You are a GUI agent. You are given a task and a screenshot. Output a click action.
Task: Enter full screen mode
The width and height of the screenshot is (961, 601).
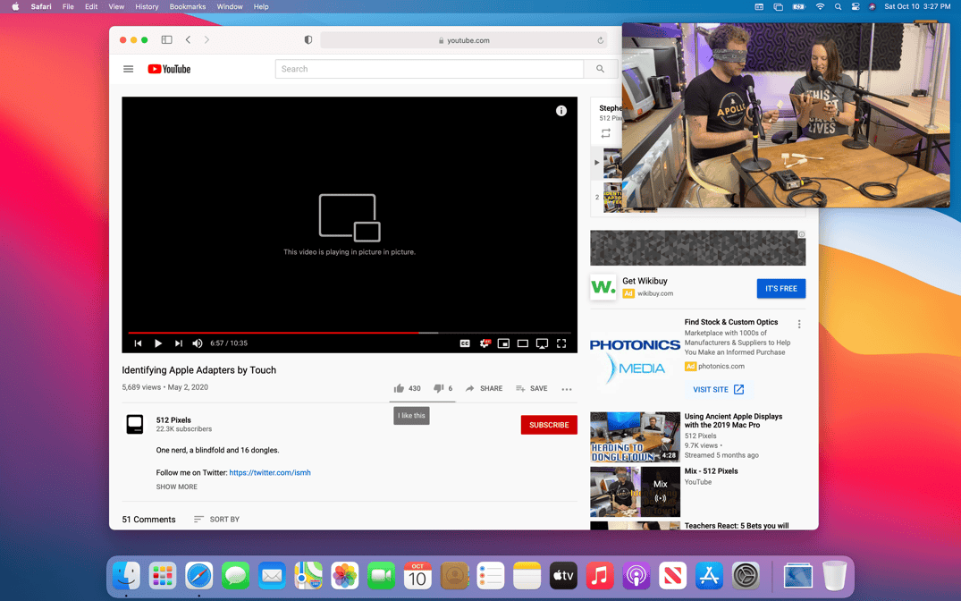(561, 343)
